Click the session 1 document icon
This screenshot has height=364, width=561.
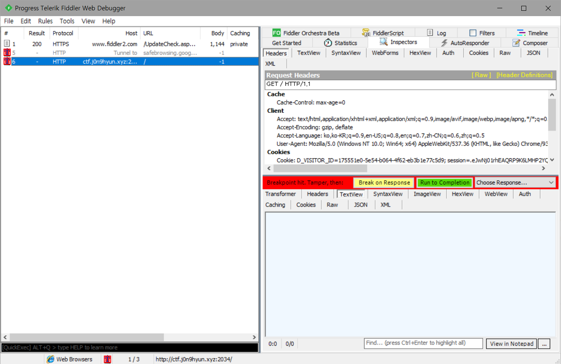7,44
